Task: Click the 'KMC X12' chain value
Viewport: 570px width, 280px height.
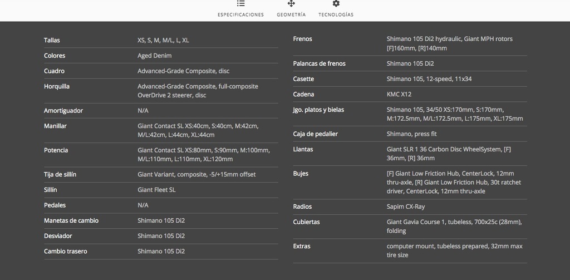Action: [399, 94]
